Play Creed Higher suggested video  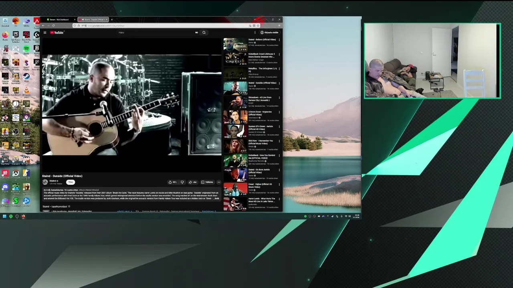pyautogui.click(x=235, y=189)
